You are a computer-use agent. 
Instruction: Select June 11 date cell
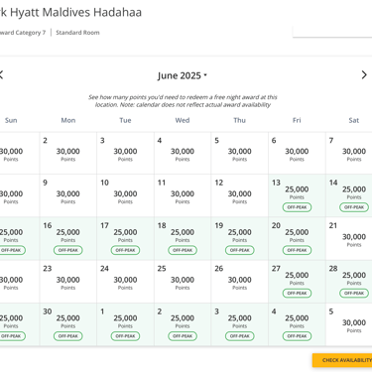coord(183,195)
